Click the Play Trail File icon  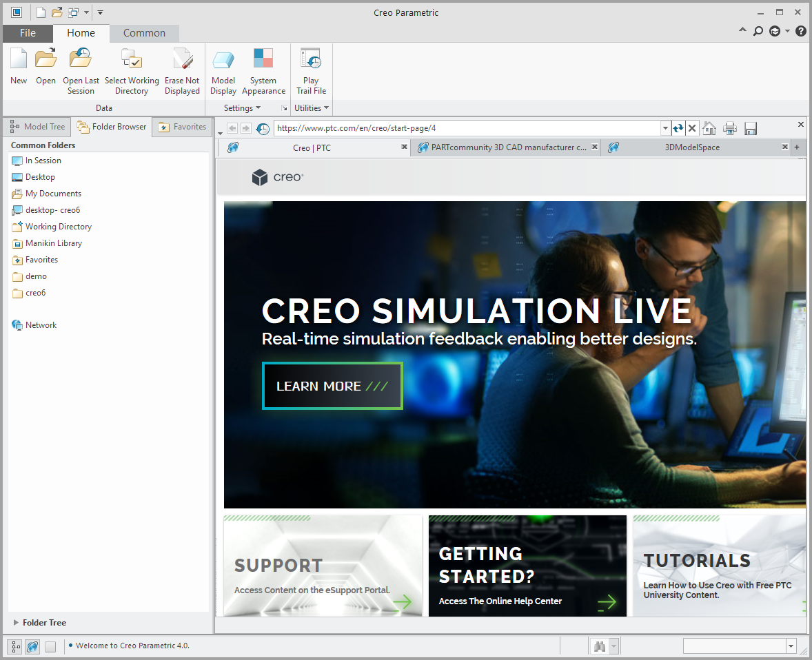pyautogui.click(x=311, y=59)
